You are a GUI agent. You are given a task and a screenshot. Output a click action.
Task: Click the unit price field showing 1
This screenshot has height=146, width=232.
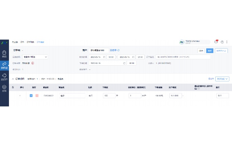(135, 96)
